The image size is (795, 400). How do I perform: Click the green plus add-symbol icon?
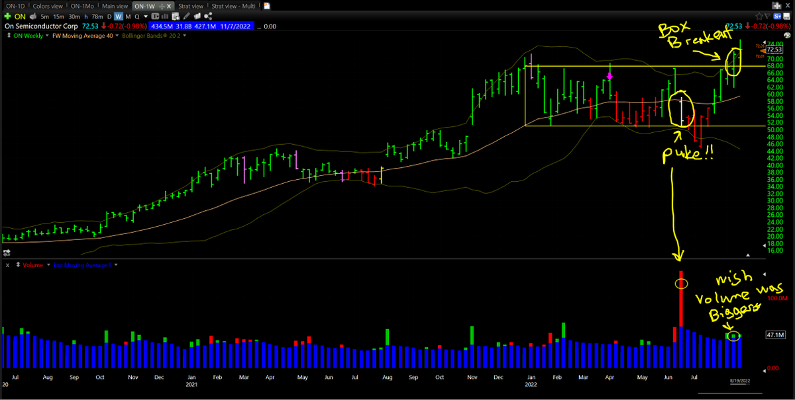[8, 17]
